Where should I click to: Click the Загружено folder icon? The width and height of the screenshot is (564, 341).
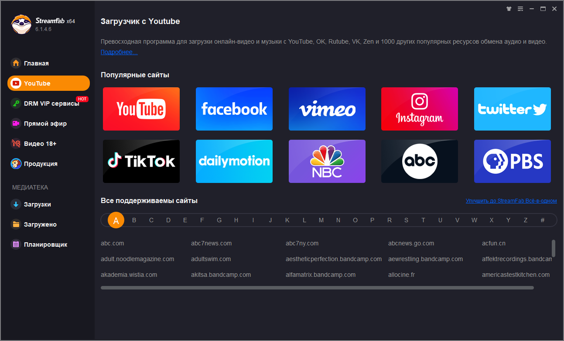coord(16,224)
